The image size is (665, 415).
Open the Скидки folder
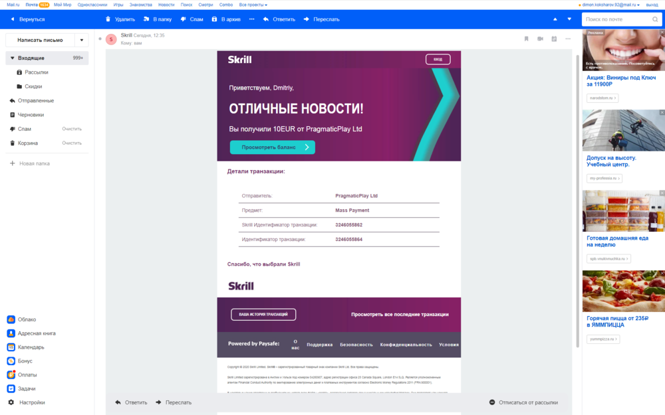click(33, 86)
